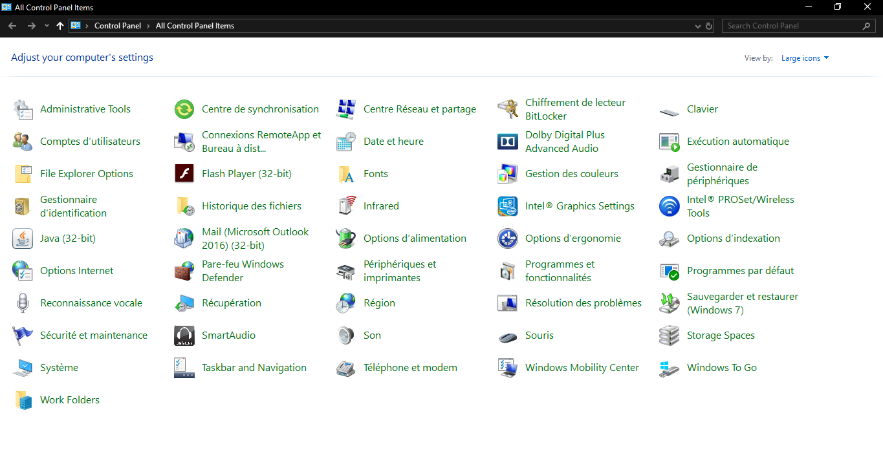Go back with the Back arrow

tap(12, 26)
